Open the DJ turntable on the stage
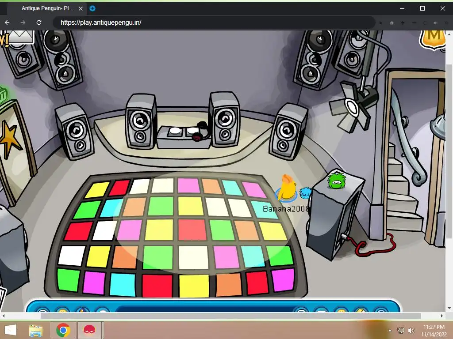 [183, 137]
